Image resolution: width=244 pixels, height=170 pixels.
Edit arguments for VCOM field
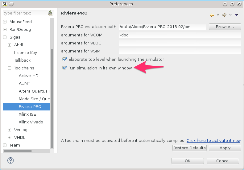coord(180,35)
